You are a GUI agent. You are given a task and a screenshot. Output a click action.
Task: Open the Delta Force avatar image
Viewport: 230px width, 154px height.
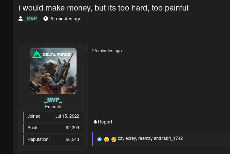(53, 71)
